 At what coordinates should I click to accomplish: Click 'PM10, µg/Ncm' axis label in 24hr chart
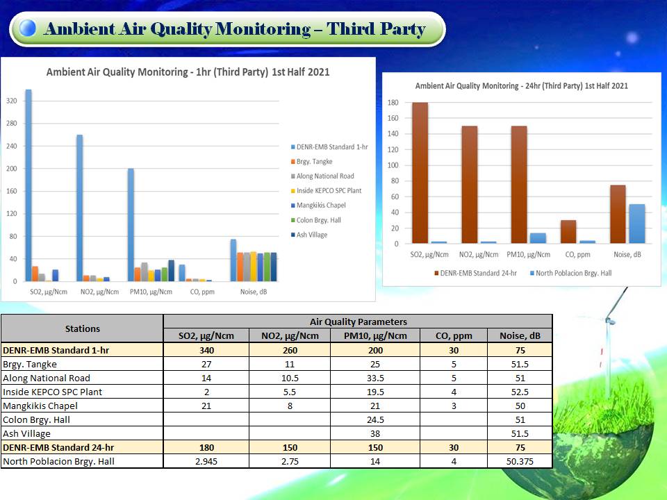pos(528,255)
